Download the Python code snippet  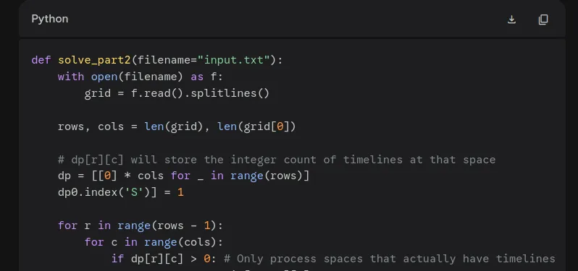point(511,20)
